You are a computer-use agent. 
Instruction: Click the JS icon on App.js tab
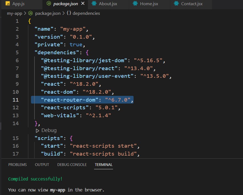coord(8,4)
